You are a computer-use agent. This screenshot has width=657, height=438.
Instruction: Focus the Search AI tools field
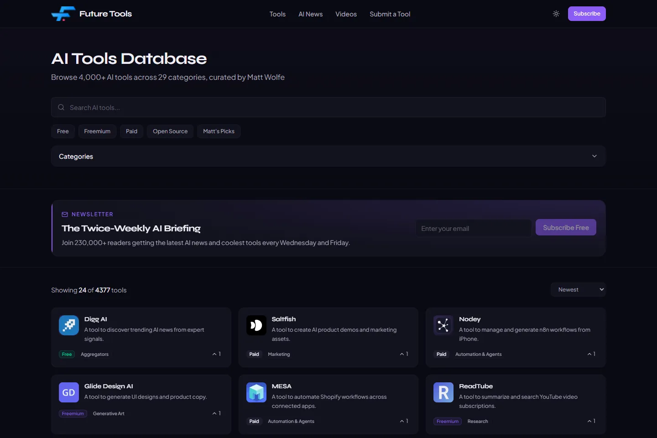point(328,107)
